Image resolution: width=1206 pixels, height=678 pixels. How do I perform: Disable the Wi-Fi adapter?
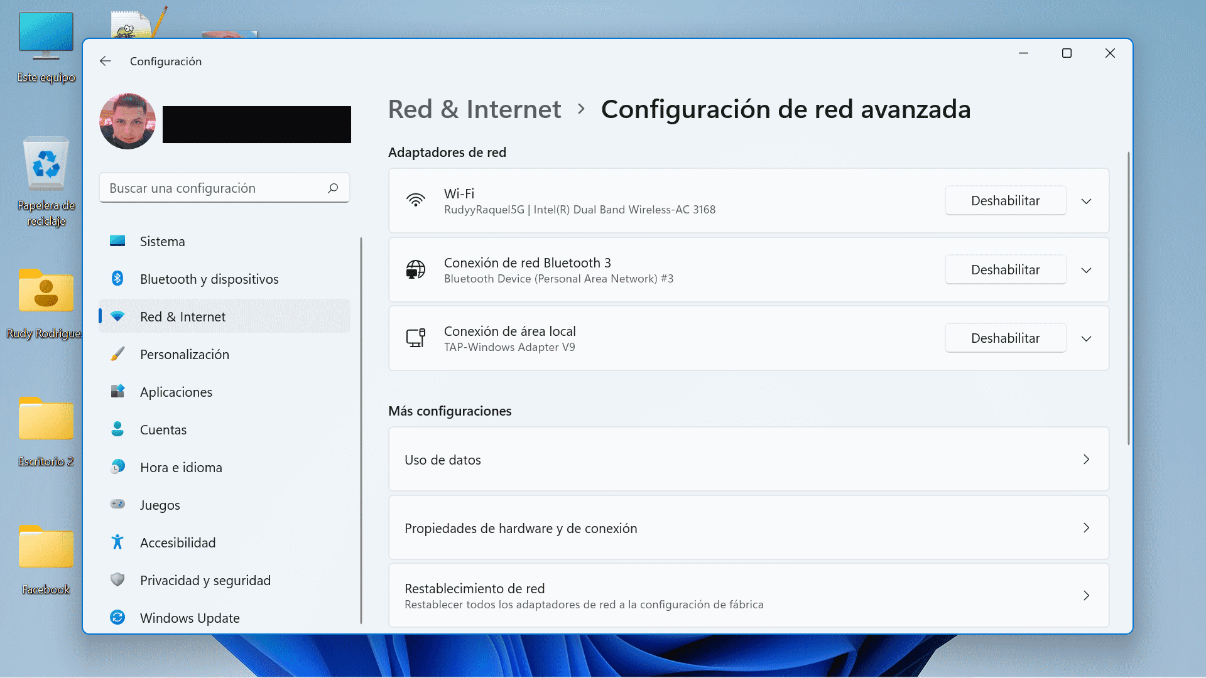pos(1005,200)
